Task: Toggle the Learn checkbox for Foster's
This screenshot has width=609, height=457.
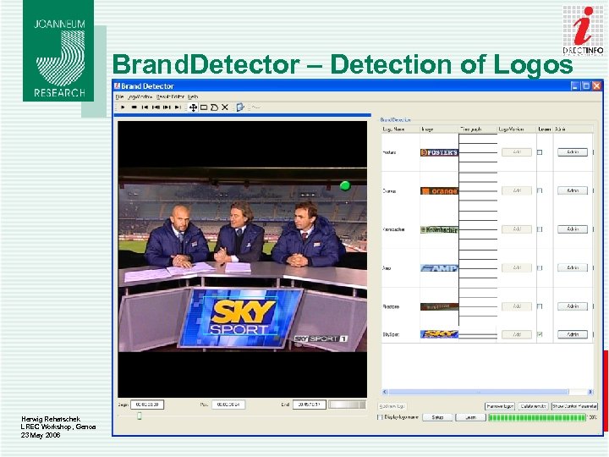Action: pyautogui.click(x=540, y=152)
